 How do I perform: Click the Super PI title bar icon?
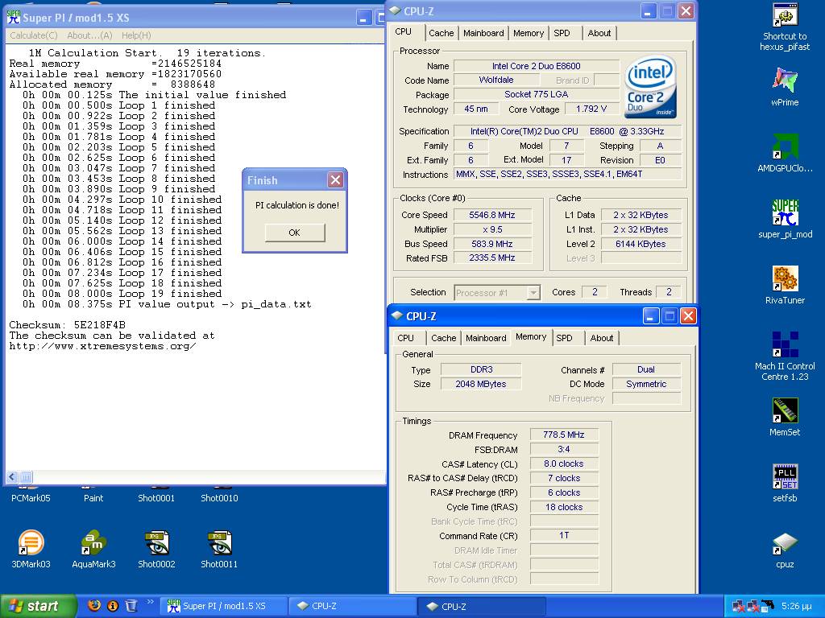click(x=14, y=18)
